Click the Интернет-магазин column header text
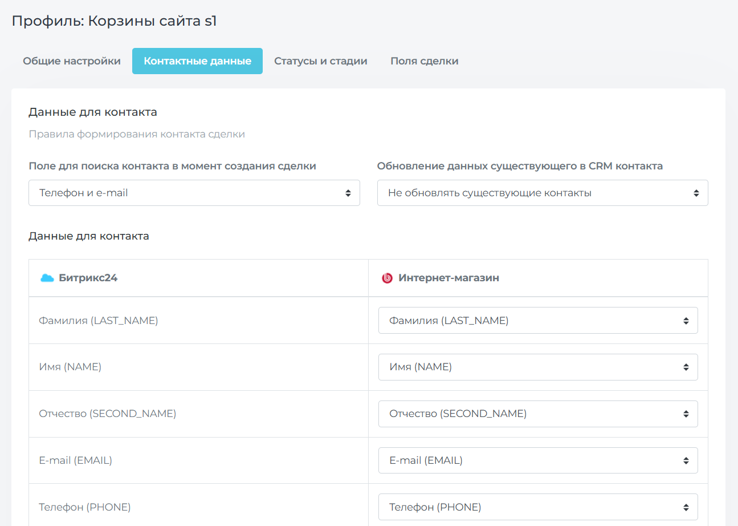 [448, 278]
